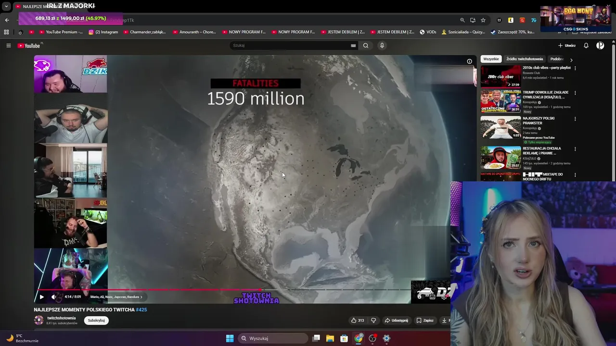Image resolution: width=616 pixels, height=346 pixels.
Task: Open options for RESTAURACJA CHCIAŁA REKLAMĘ video
Action: (x=575, y=149)
